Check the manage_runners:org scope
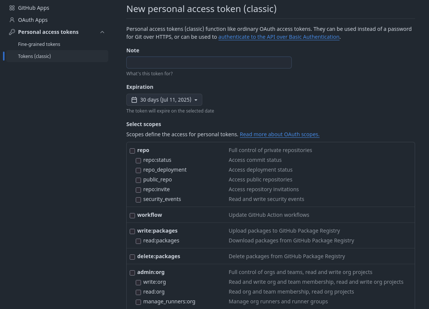This screenshot has height=309, width=429. [x=138, y=302]
